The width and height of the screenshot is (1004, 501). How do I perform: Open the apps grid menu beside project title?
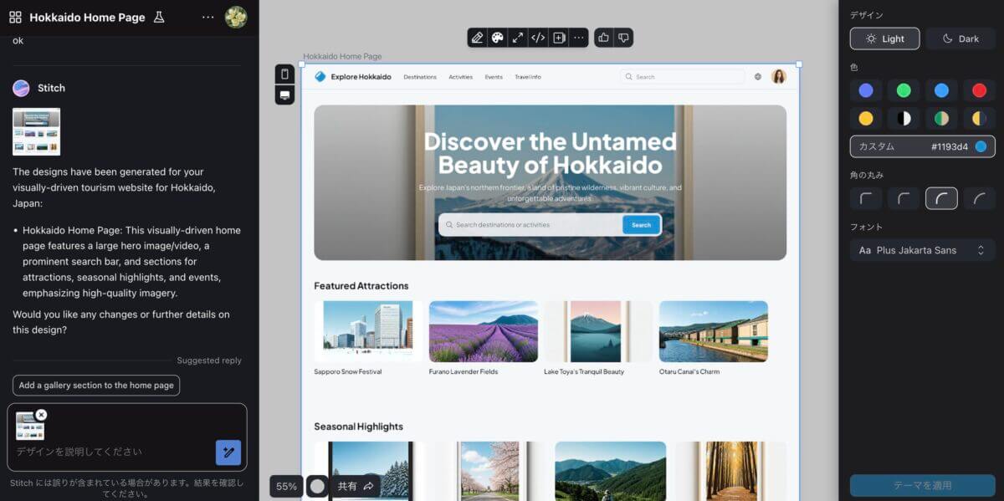[x=15, y=18]
